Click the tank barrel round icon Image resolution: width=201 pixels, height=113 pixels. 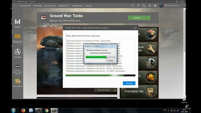coord(151,63)
